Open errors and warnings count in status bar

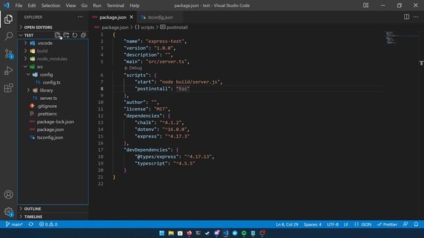pos(48,224)
